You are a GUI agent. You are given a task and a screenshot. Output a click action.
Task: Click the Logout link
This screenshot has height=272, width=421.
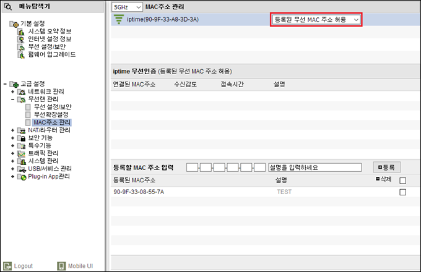[24, 266]
